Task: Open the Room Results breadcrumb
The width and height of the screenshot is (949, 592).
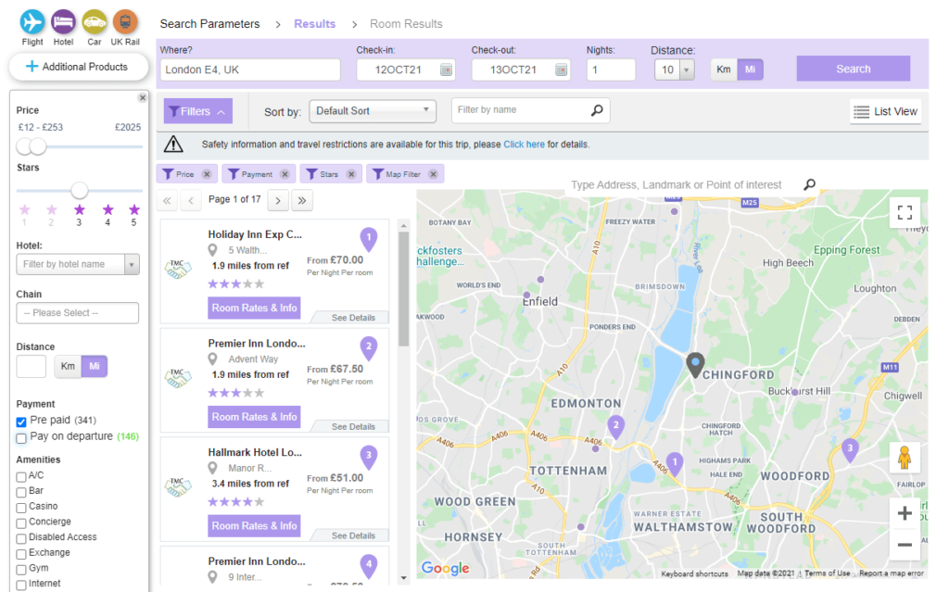Action: (405, 23)
